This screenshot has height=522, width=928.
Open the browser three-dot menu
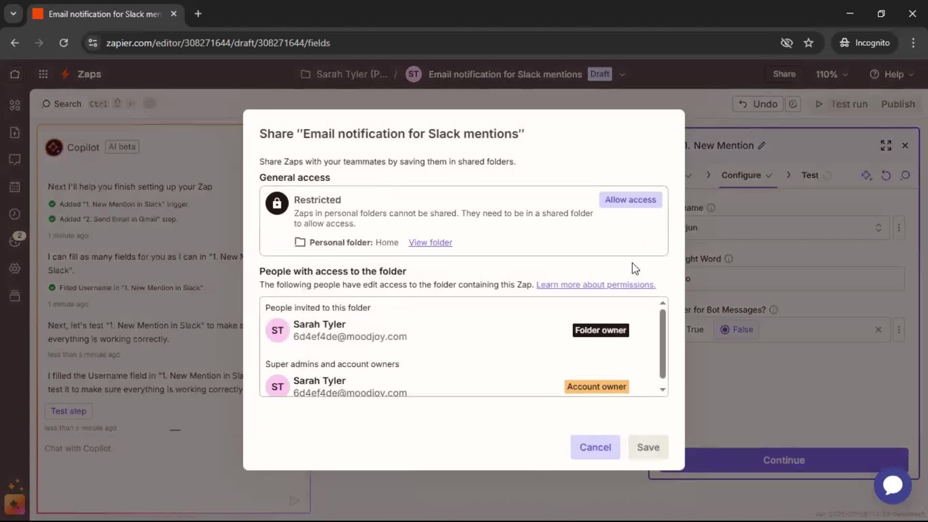[913, 43]
